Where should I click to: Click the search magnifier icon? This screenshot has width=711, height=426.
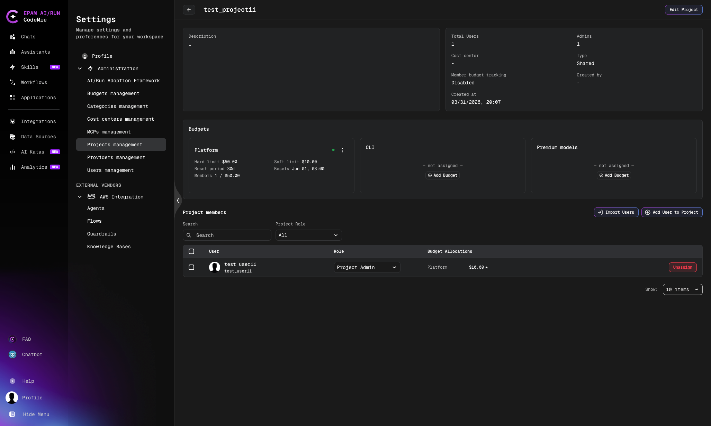tap(189, 235)
